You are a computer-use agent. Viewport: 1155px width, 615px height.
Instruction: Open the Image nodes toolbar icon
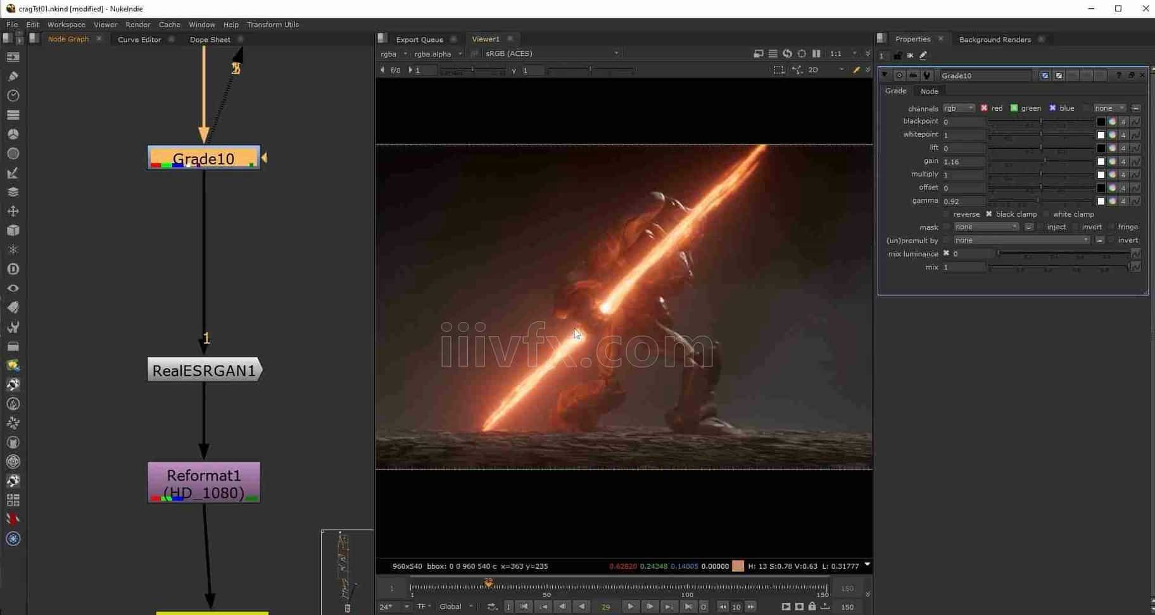pos(13,57)
